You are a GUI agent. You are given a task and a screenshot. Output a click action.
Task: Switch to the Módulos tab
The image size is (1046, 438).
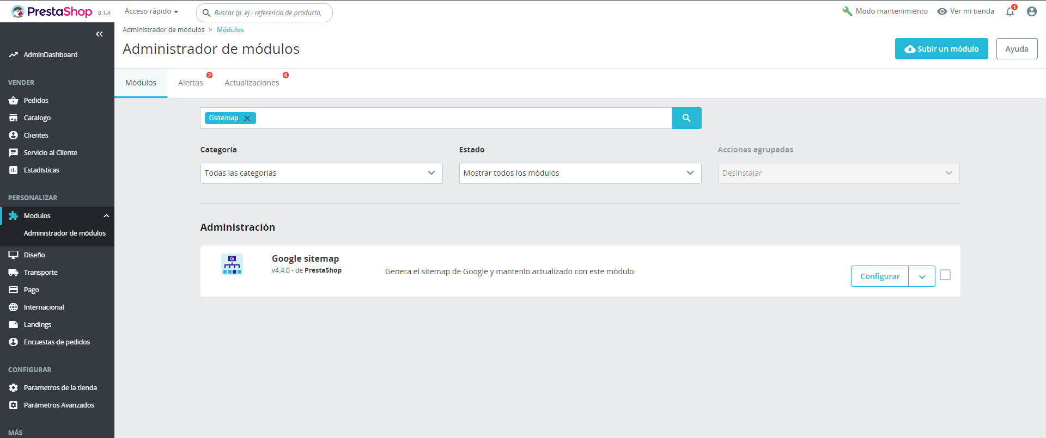(x=141, y=83)
